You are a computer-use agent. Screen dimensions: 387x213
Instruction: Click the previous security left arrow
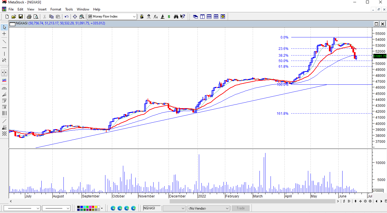pos(377,201)
